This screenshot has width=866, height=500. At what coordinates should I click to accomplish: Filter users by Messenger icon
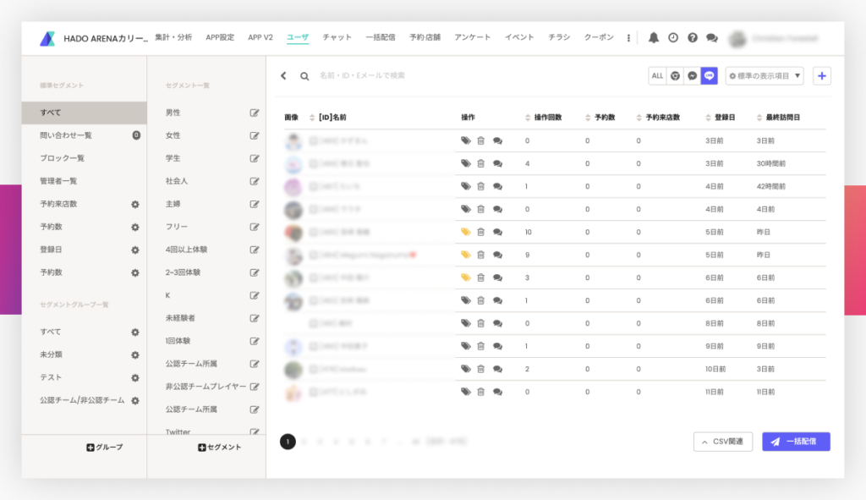[x=693, y=76]
